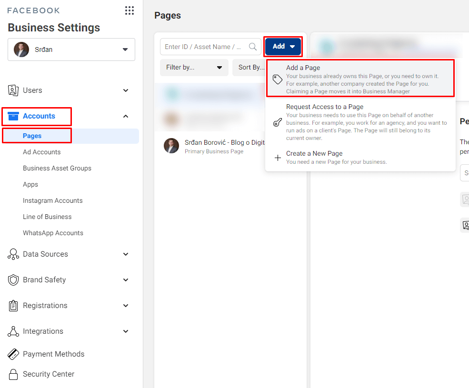Image resolution: width=469 pixels, height=388 pixels.
Task: Expand the Data Sources section chevron
Action: click(126, 254)
